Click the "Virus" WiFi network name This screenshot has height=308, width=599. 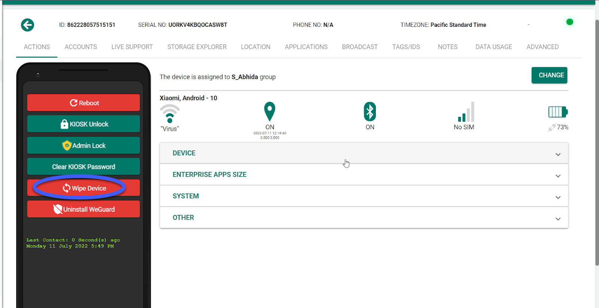(170, 129)
